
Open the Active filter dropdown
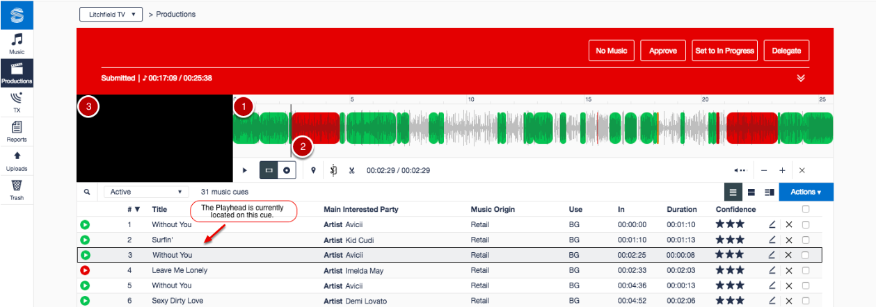point(146,192)
